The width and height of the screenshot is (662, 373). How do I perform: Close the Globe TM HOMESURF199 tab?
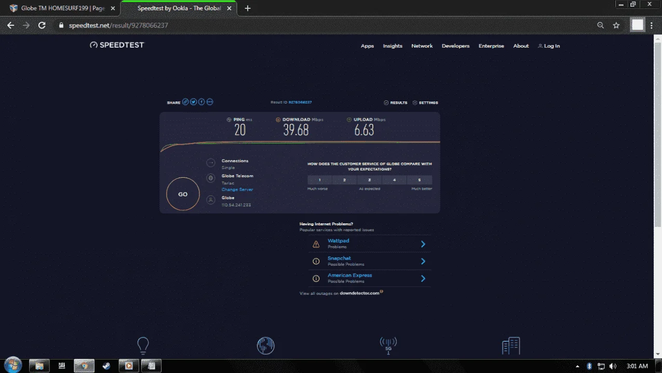113,8
